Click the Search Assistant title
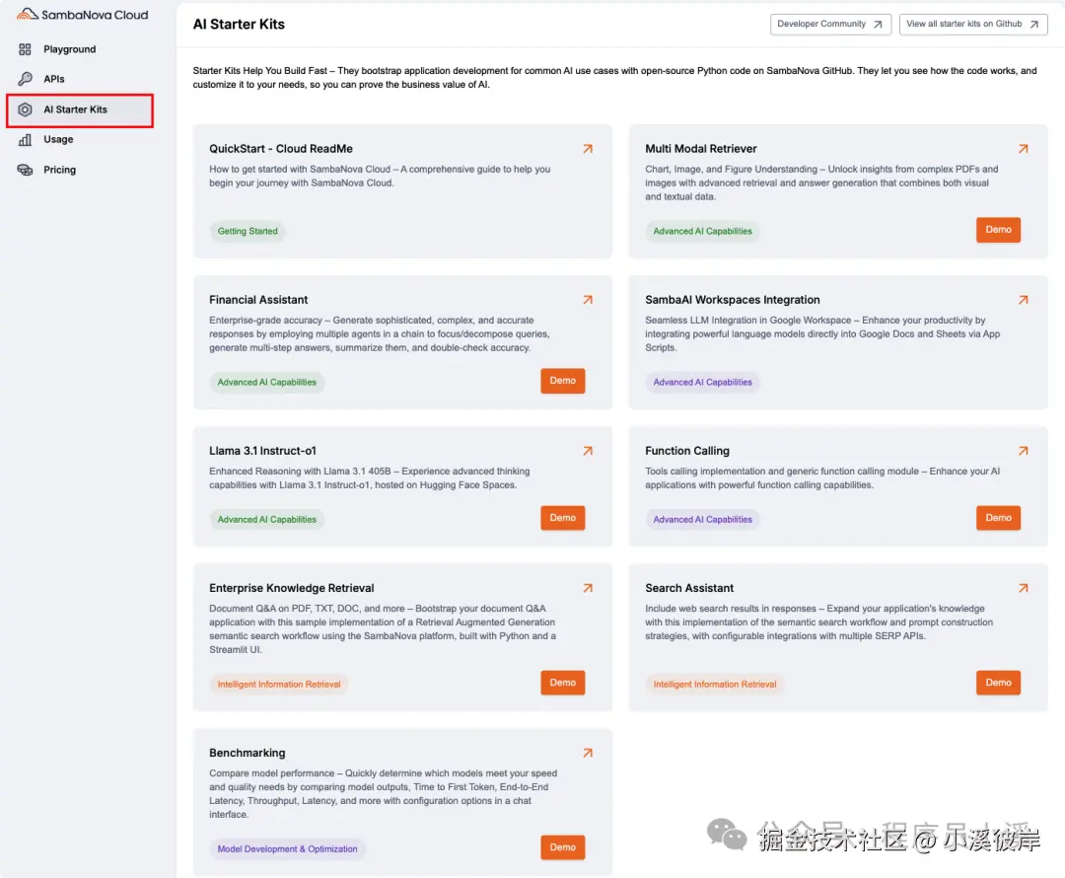Screen dimensions: 1065x878 688,588
